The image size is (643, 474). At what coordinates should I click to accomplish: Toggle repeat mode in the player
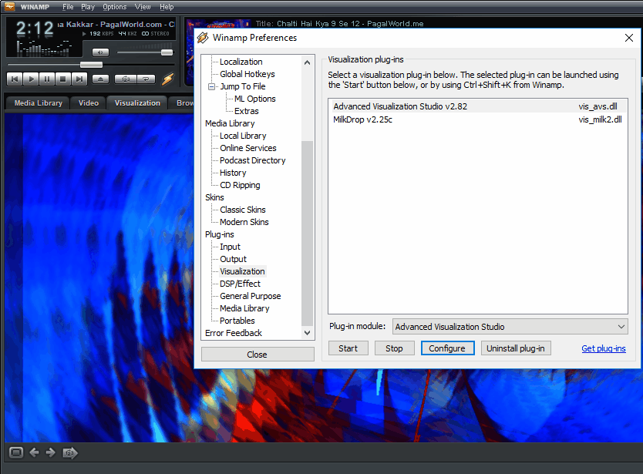tap(146, 79)
